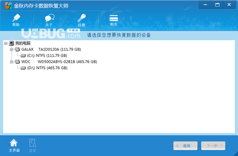Maximize the application window
The image size is (238, 156).
[x=217, y=5]
